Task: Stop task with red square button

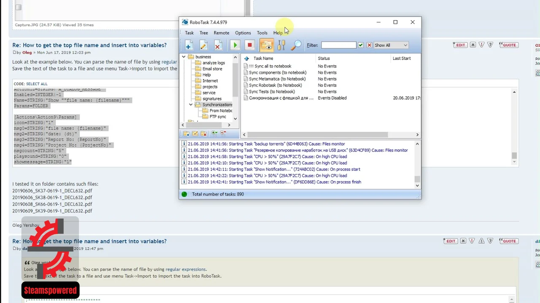Action: click(249, 45)
